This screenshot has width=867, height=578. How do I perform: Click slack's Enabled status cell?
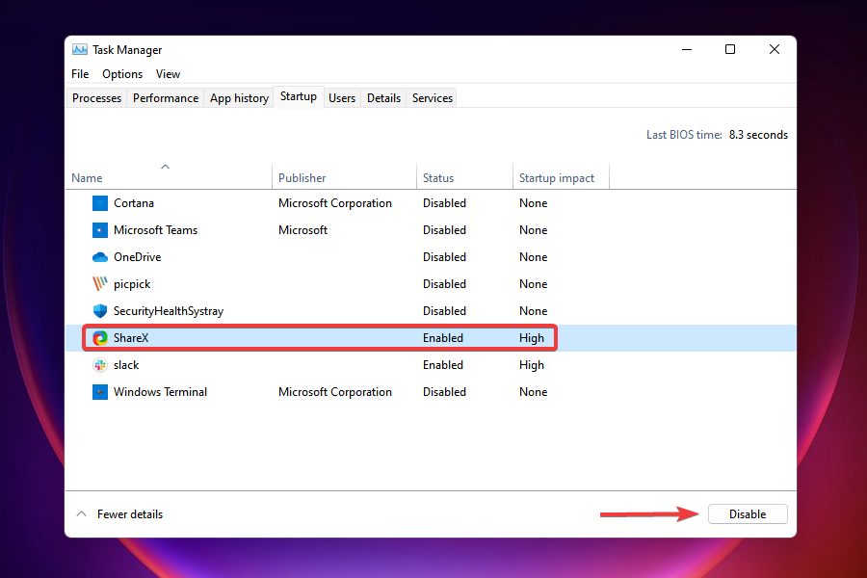point(443,365)
